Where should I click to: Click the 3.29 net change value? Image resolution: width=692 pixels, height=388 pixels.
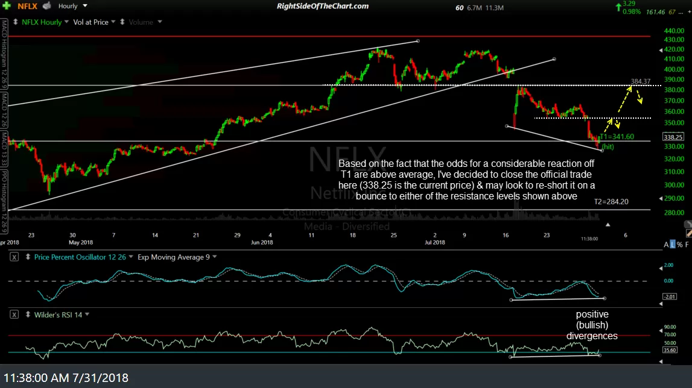coord(629,4)
